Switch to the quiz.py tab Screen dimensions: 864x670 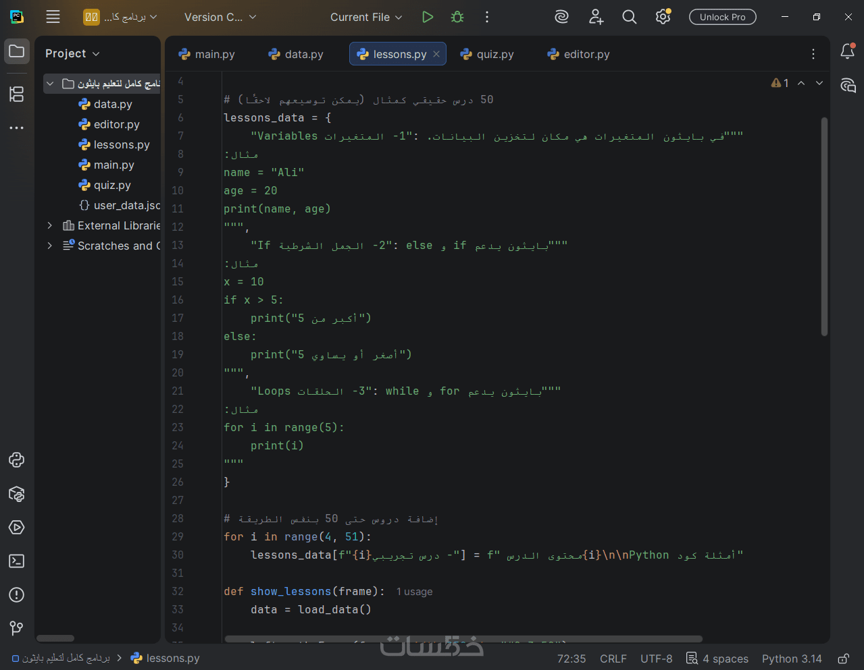tap(487, 54)
